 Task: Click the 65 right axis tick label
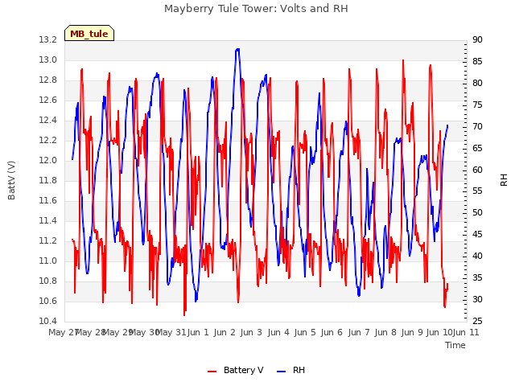[477, 148]
